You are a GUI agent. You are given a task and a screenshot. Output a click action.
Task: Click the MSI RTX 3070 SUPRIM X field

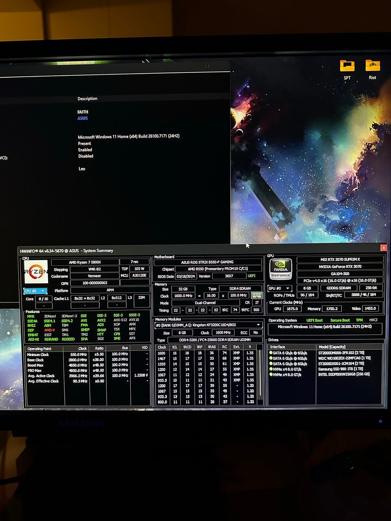click(340, 259)
